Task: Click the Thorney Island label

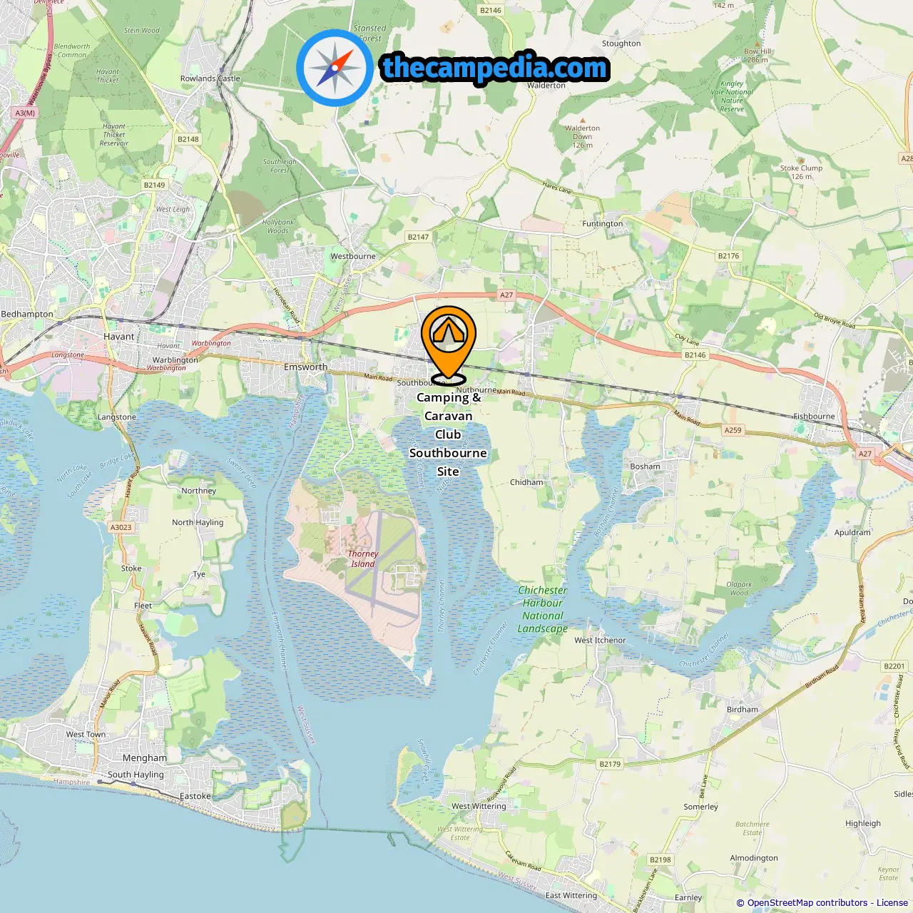Action: (363, 558)
